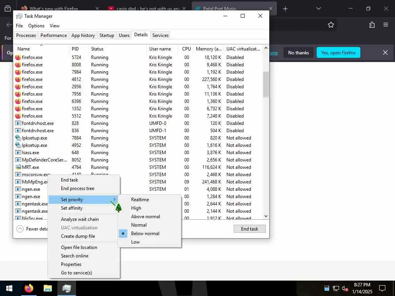Click the Fewer details arrow icon
Viewport: 395px width, 296px height.
pyautogui.click(x=20, y=229)
